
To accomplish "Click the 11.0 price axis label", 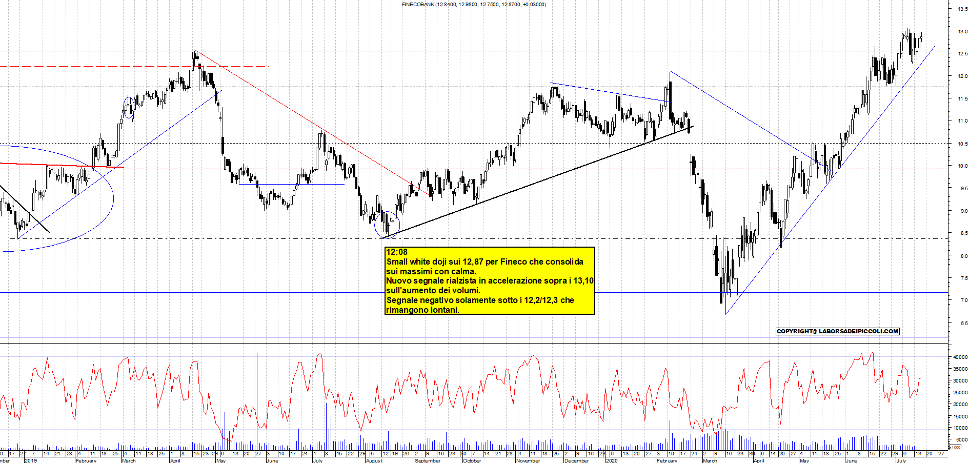I will point(962,121).
